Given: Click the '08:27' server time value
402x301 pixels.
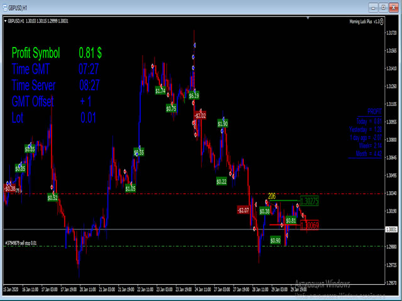Looking at the screenshot, I should pos(89,85).
